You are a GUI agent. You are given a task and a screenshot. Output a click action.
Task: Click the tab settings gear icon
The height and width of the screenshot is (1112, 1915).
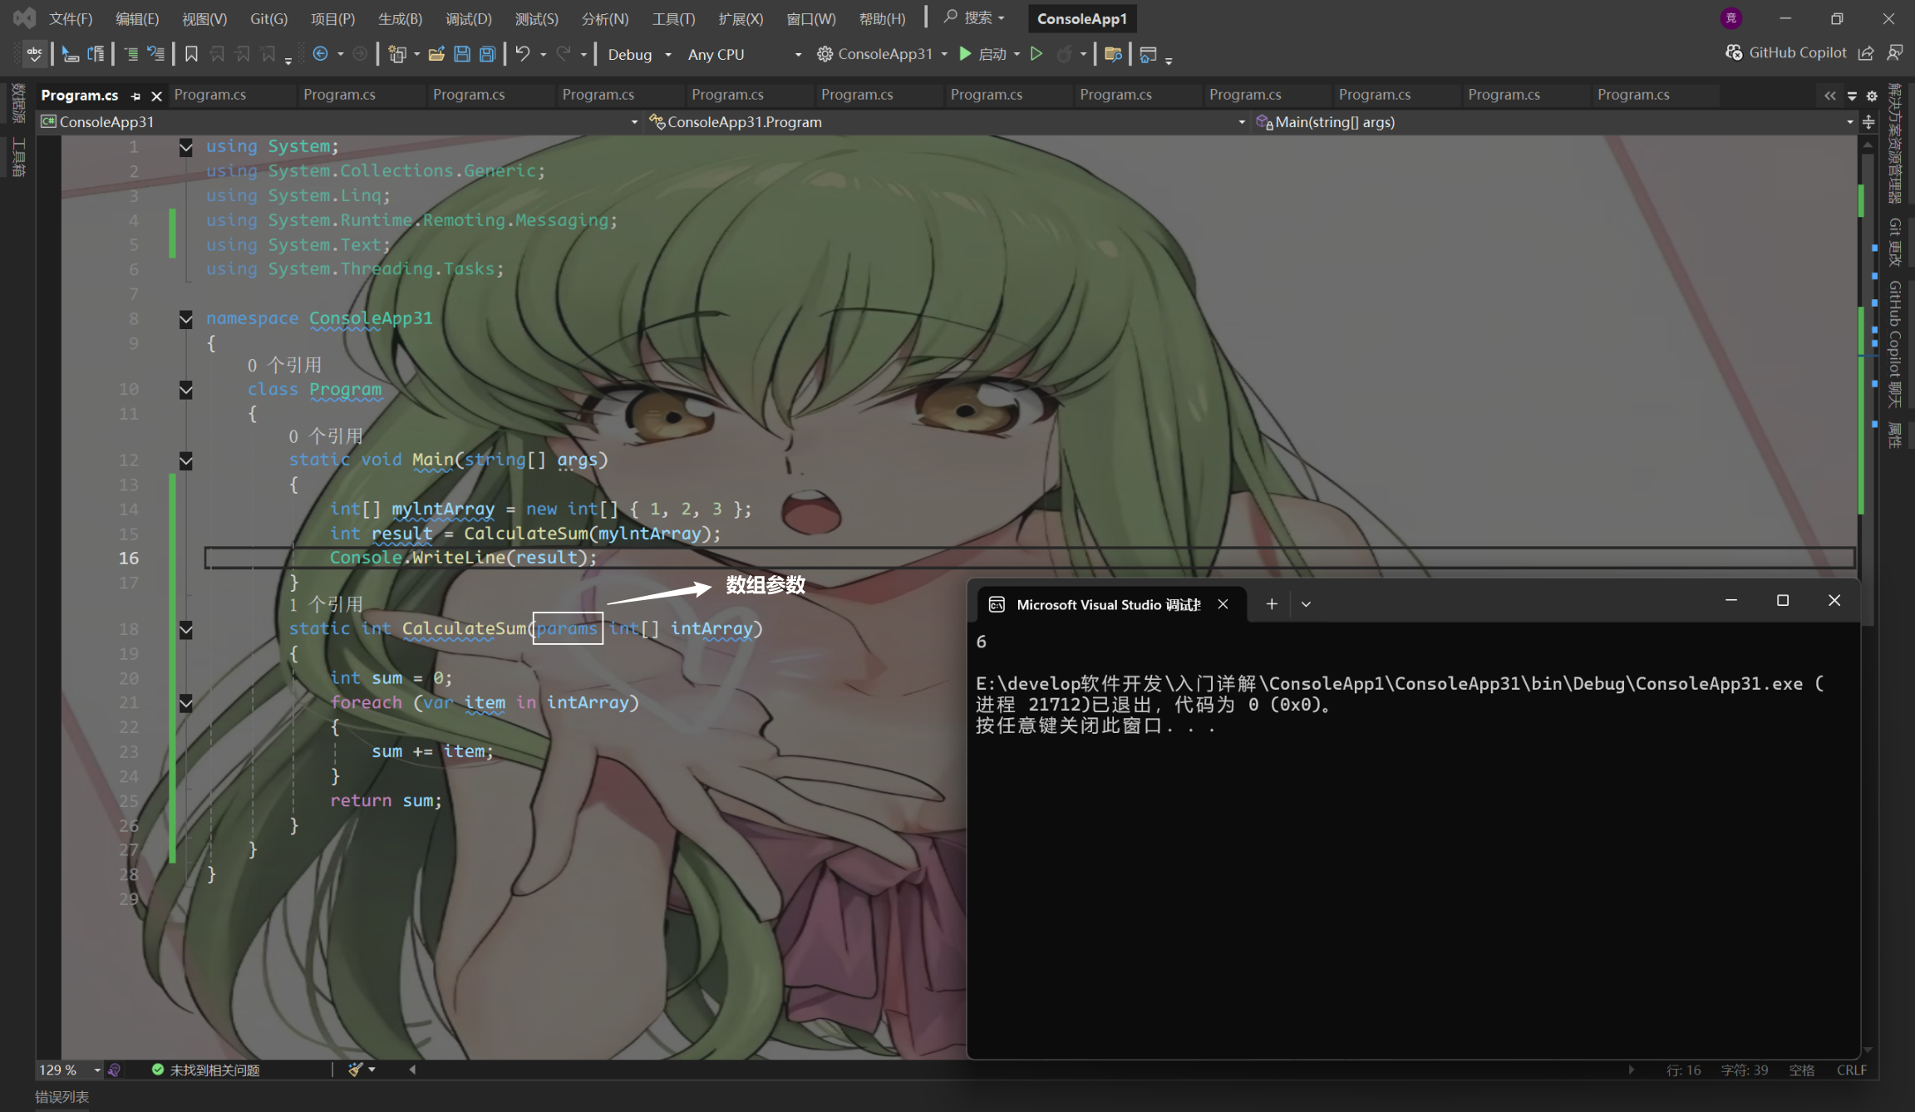click(1872, 96)
